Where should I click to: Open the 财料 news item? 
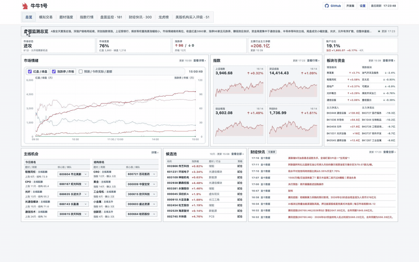[x=291, y=191]
